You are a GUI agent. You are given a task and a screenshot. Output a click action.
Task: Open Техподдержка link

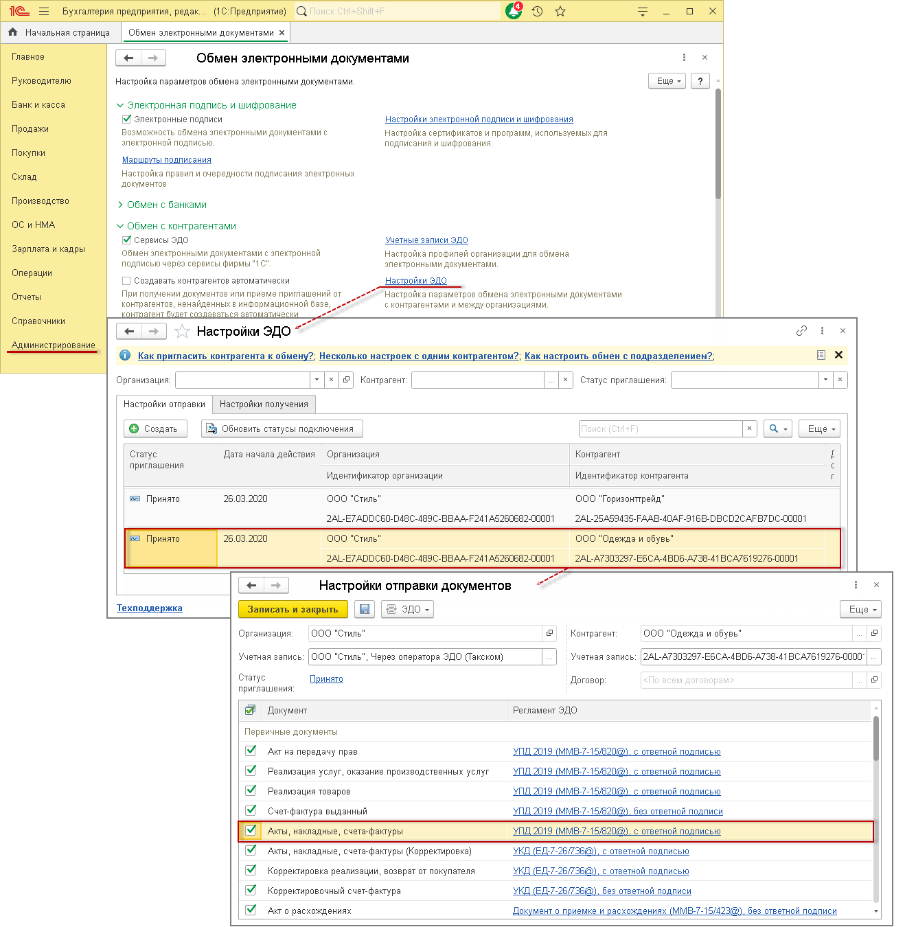150,608
